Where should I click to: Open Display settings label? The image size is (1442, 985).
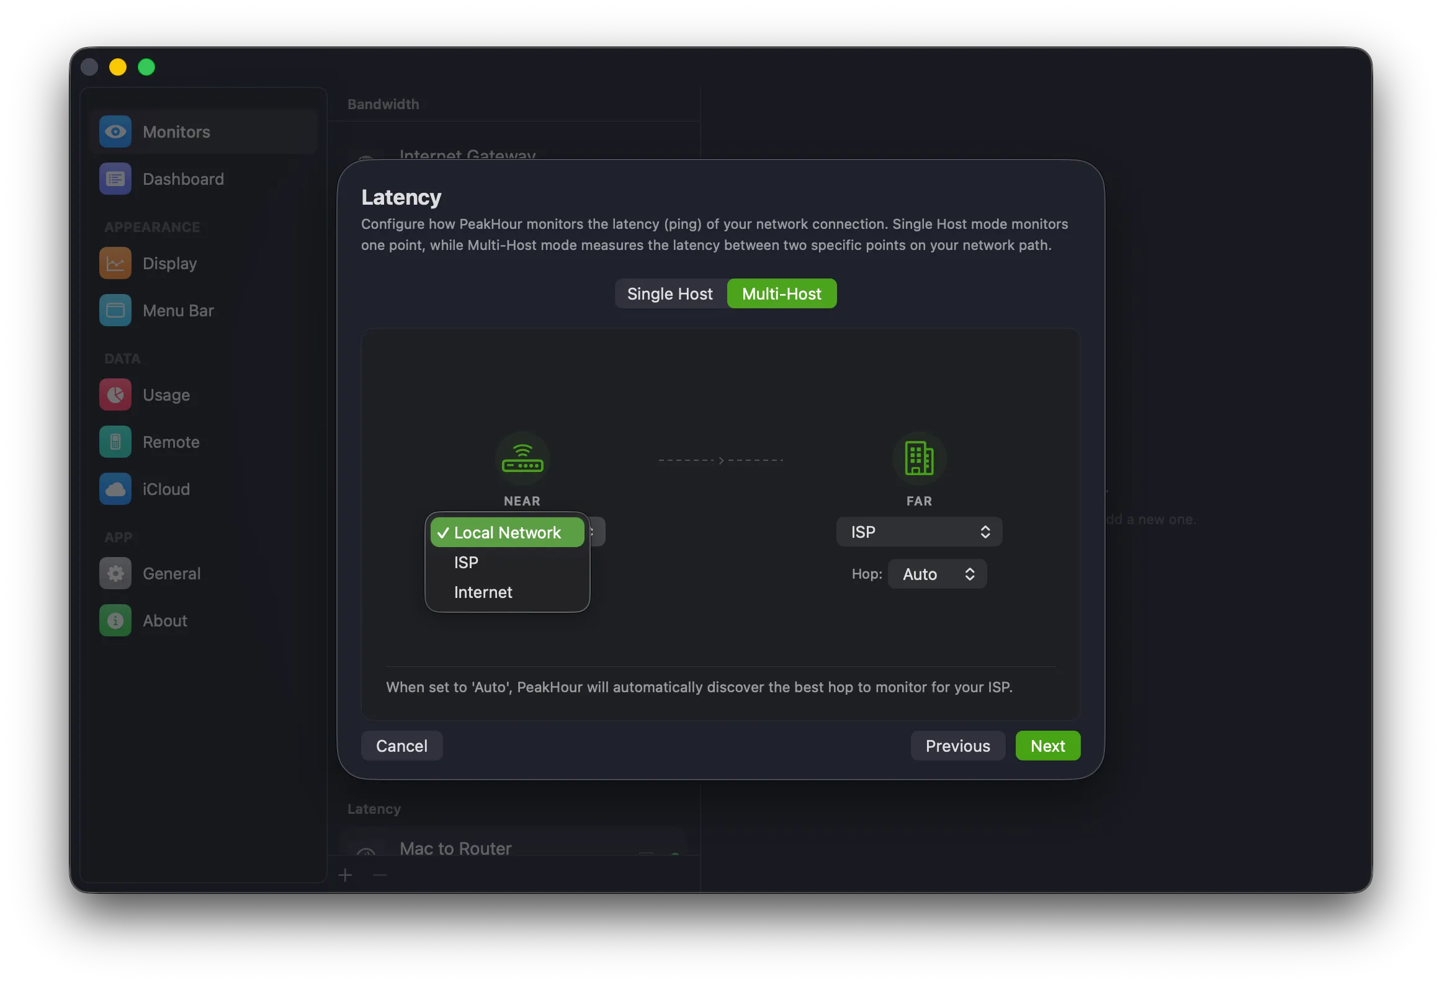click(169, 264)
